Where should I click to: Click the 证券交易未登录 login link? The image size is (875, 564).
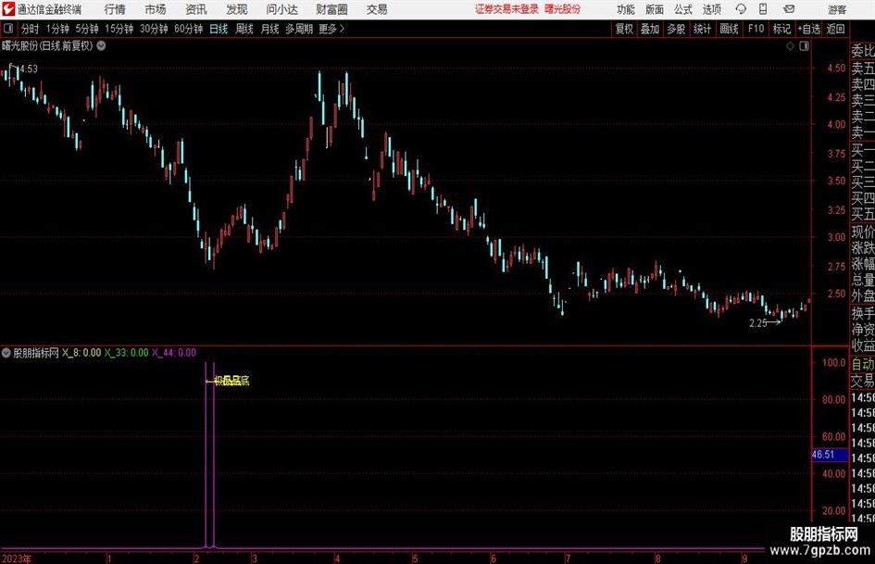[506, 9]
